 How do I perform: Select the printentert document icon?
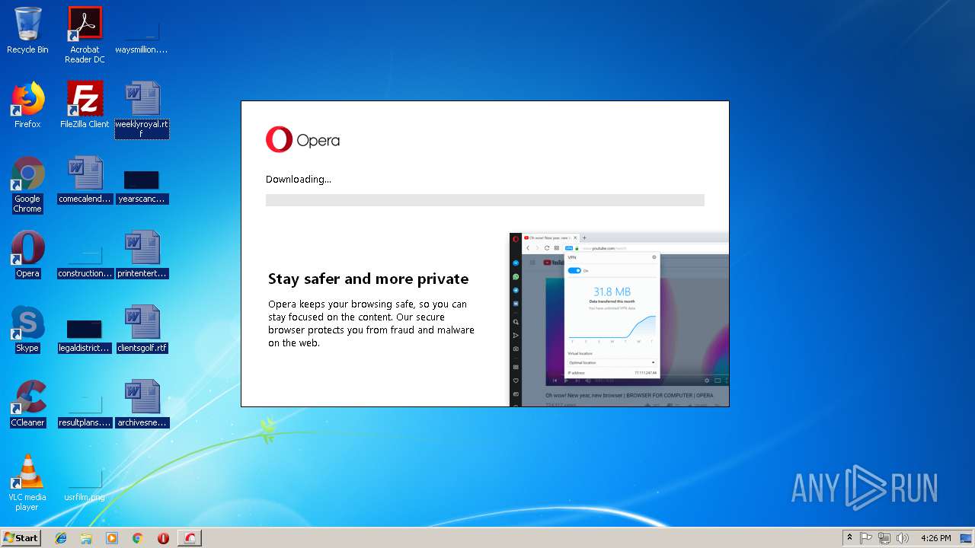[x=142, y=254]
